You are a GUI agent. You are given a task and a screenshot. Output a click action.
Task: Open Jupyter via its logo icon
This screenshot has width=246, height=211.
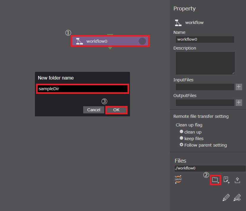coord(178,180)
